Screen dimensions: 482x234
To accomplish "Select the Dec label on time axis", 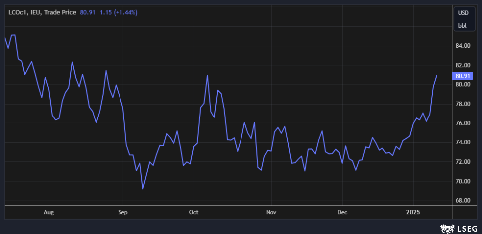I will pos(342,212).
